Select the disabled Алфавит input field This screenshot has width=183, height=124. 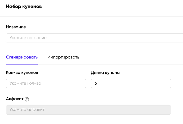click(89, 110)
